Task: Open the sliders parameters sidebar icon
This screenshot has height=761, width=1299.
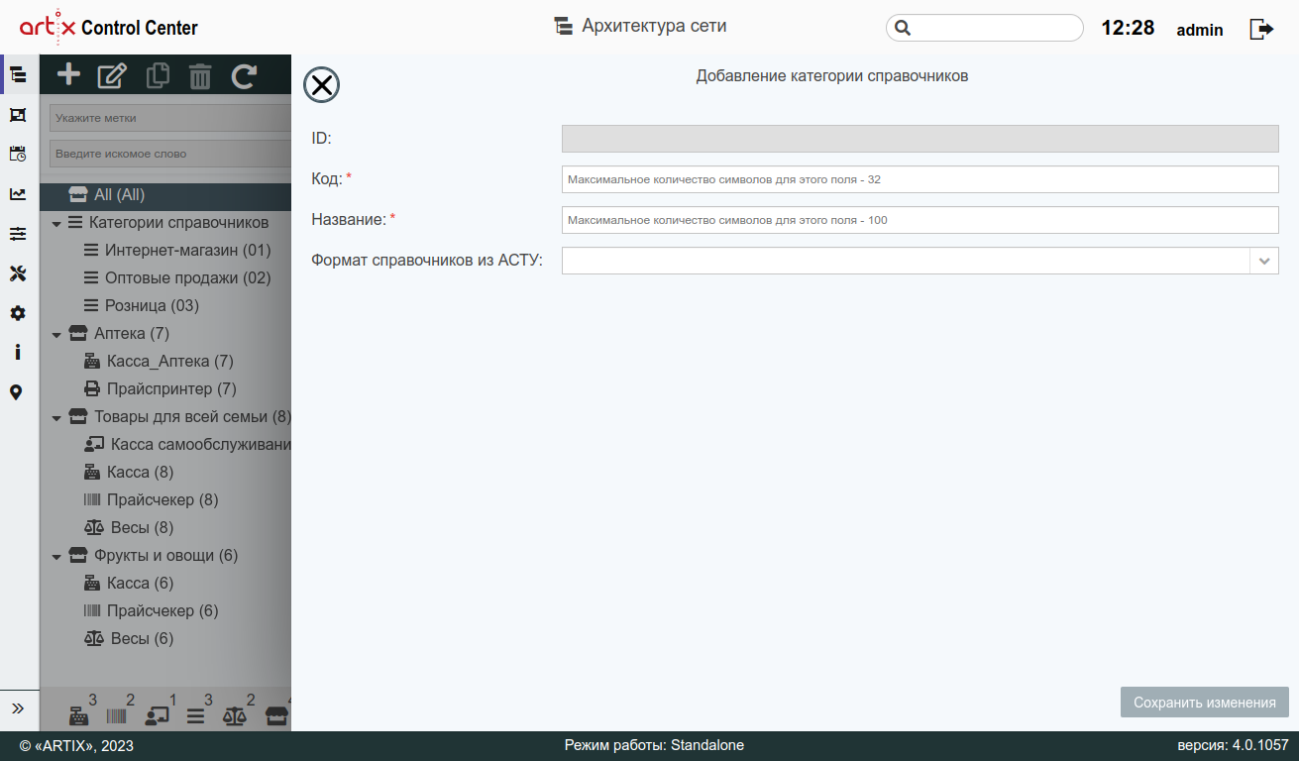Action: [x=18, y=234]
